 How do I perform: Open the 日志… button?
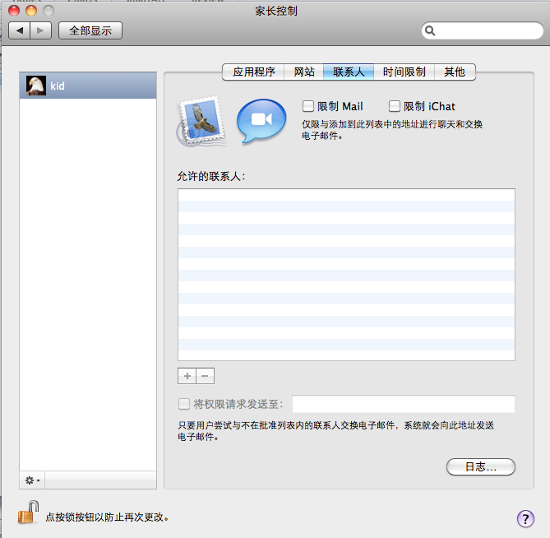[x=481, y=466]
